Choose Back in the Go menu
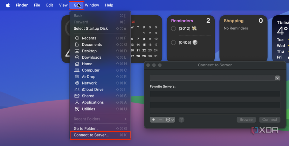The width and height of the screenshot is (289, 146). [100, 16]
